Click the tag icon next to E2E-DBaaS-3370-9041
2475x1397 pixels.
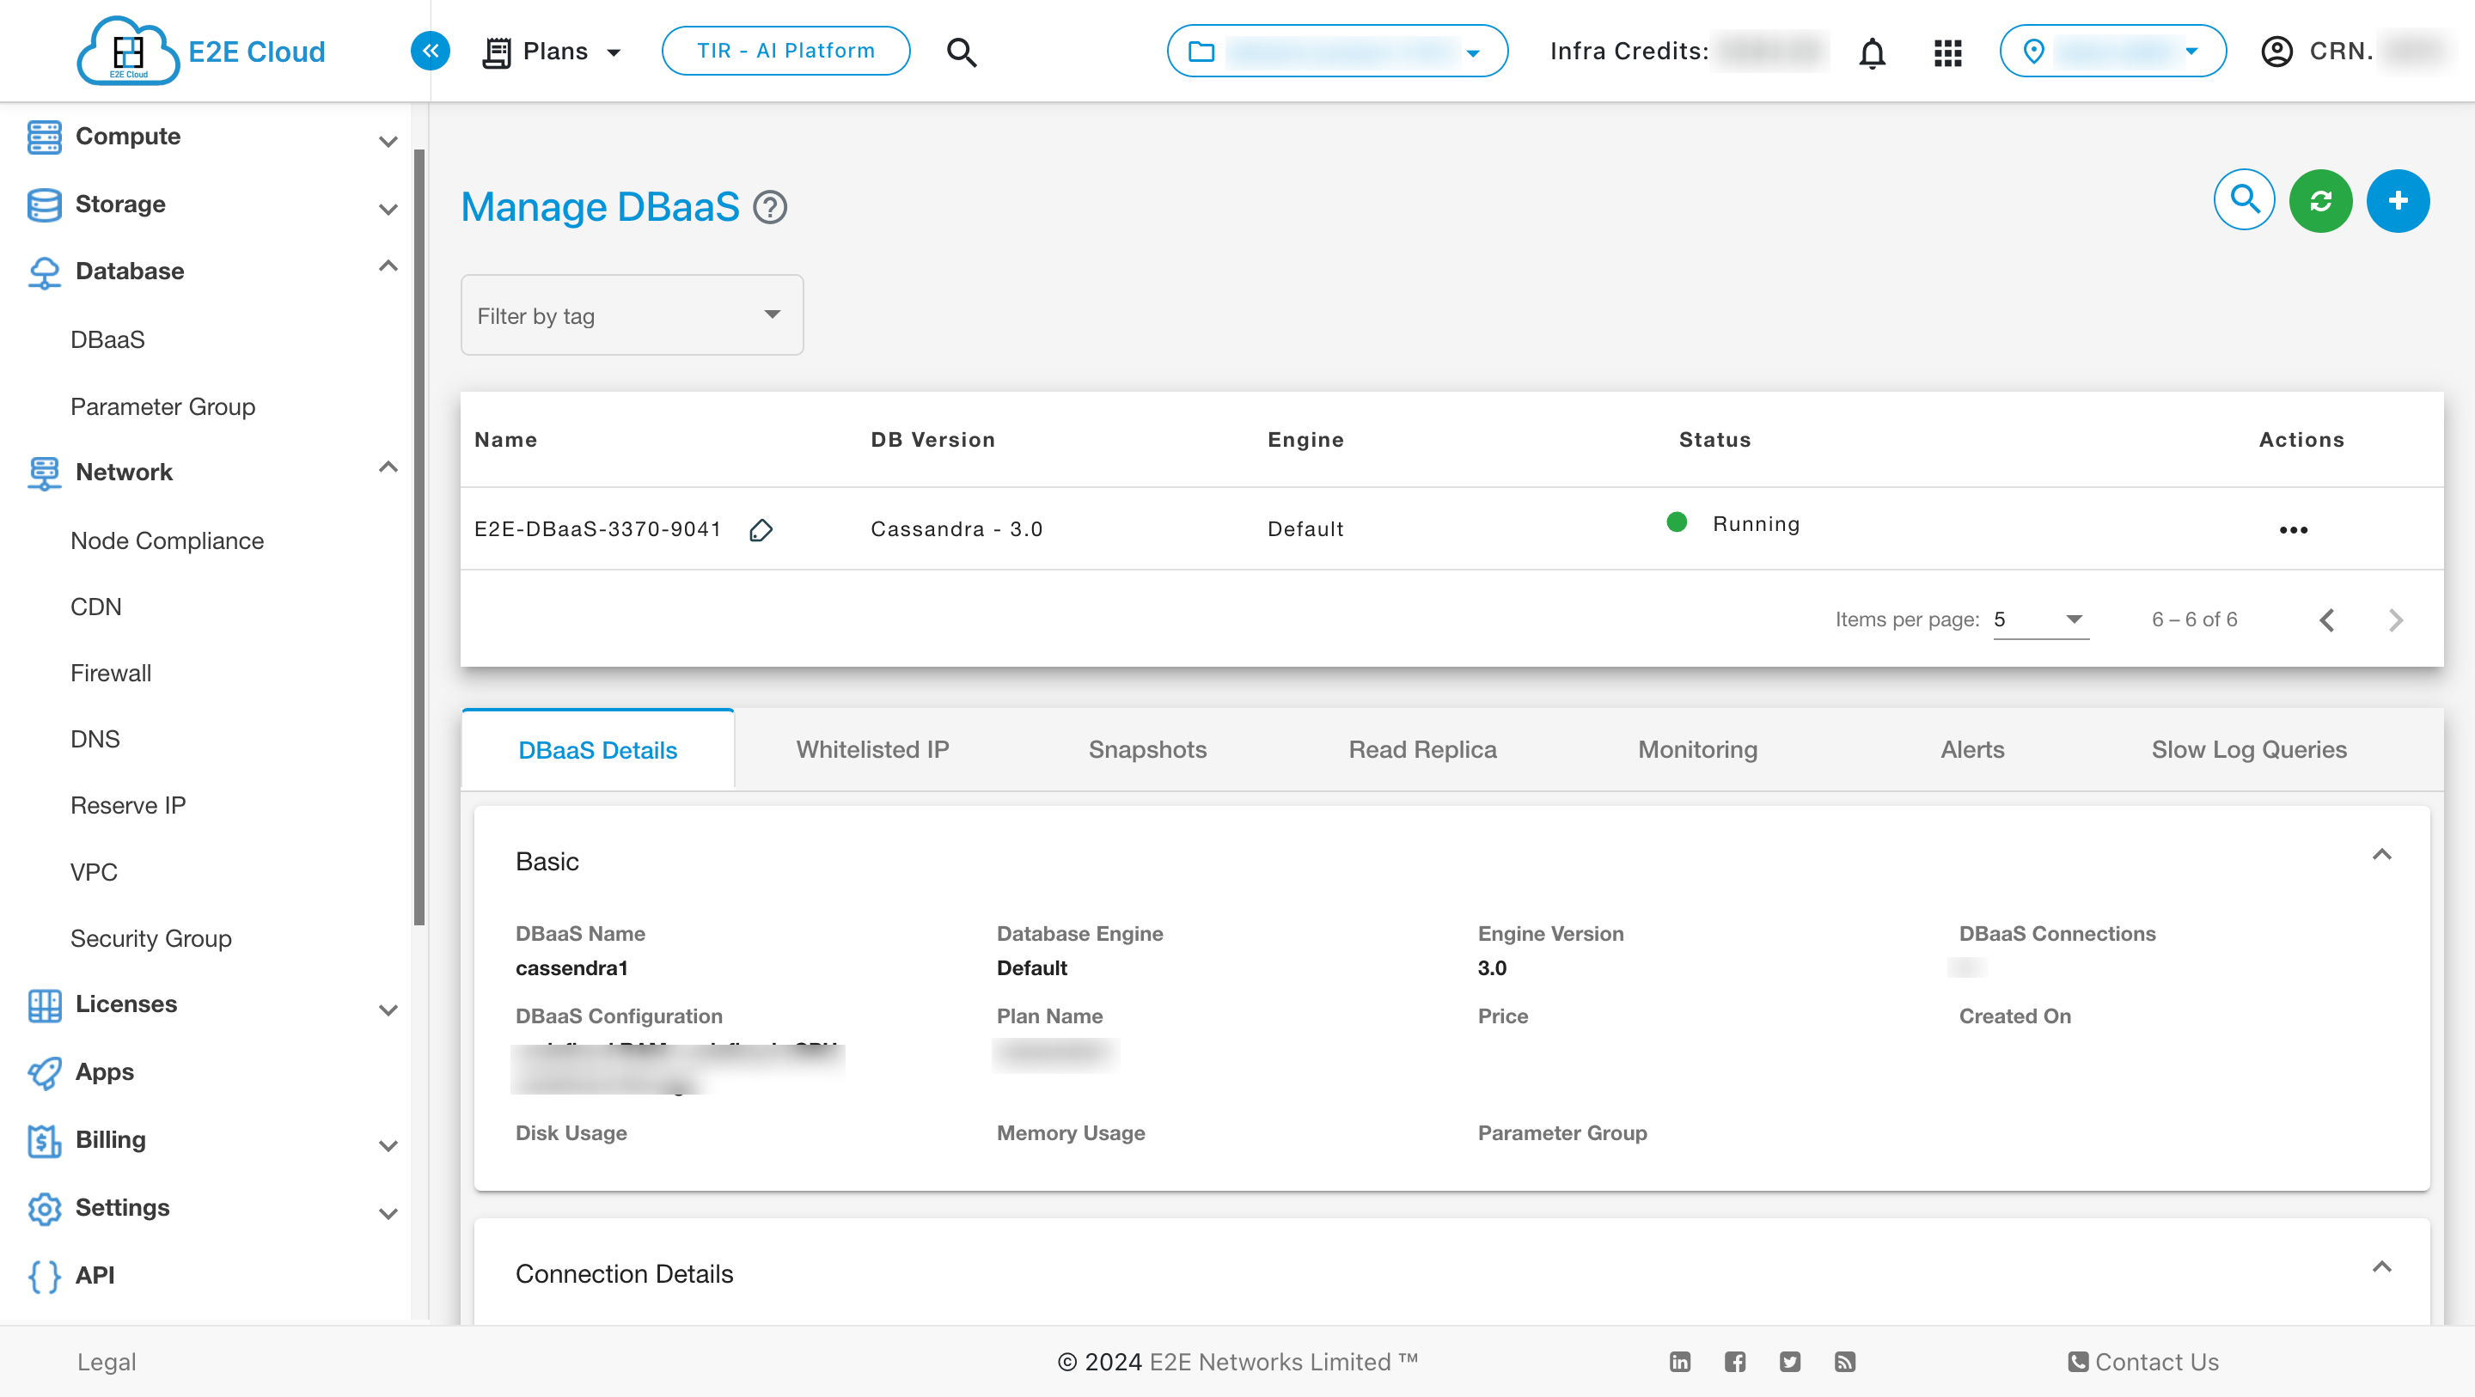[x=761, y=529]
